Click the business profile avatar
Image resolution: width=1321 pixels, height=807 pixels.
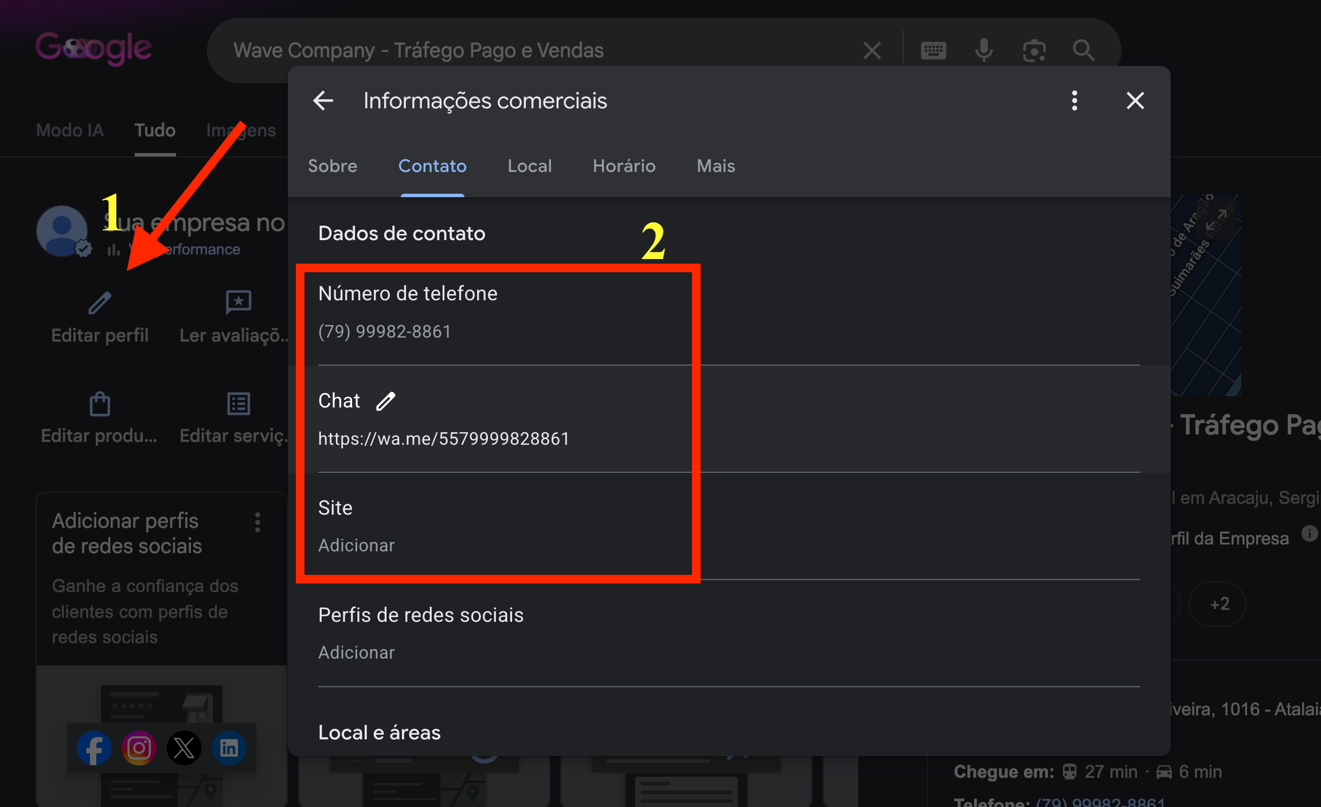coord(62,231)
